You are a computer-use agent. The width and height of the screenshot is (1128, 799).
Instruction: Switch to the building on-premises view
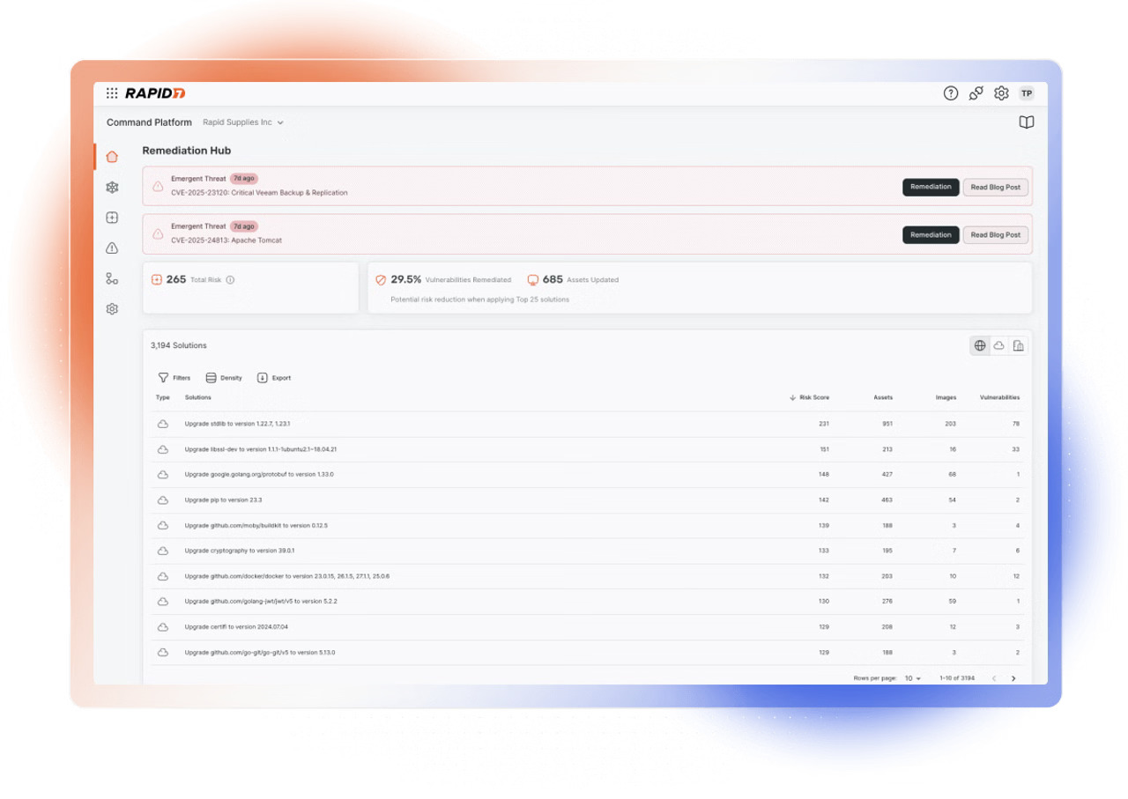point(1018,346)
